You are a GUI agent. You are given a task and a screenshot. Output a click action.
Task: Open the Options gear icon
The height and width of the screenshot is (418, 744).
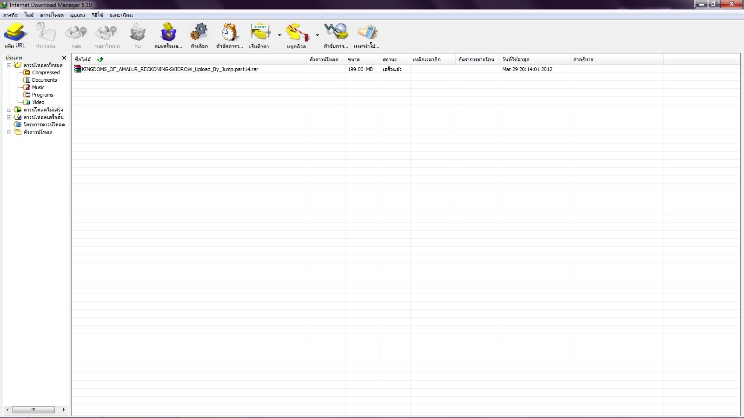199,33
